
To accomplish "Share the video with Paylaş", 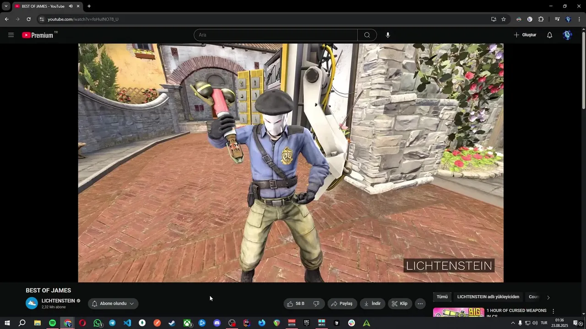I will 342,303.
